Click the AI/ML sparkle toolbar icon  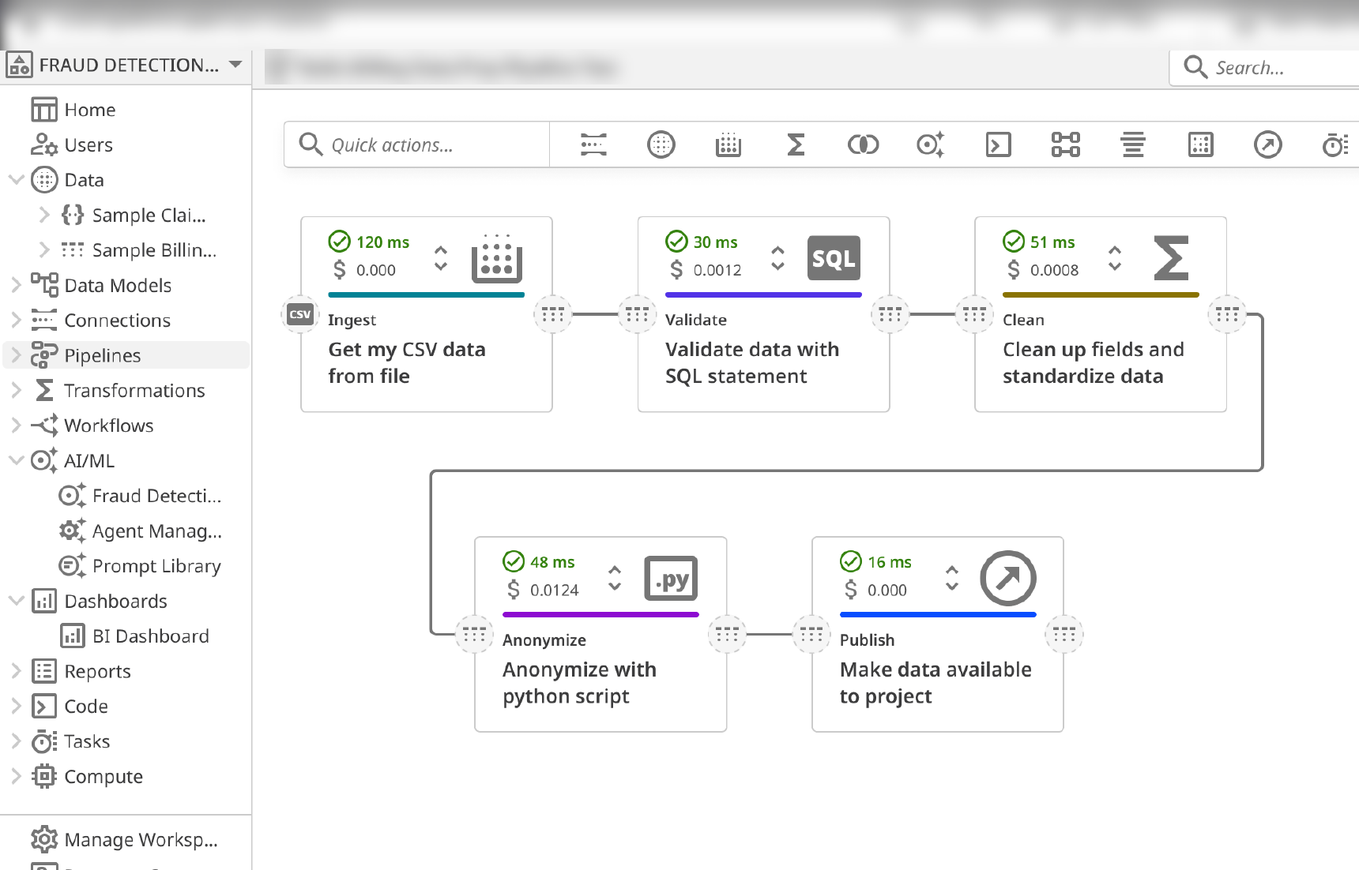(x=931, y=144)
